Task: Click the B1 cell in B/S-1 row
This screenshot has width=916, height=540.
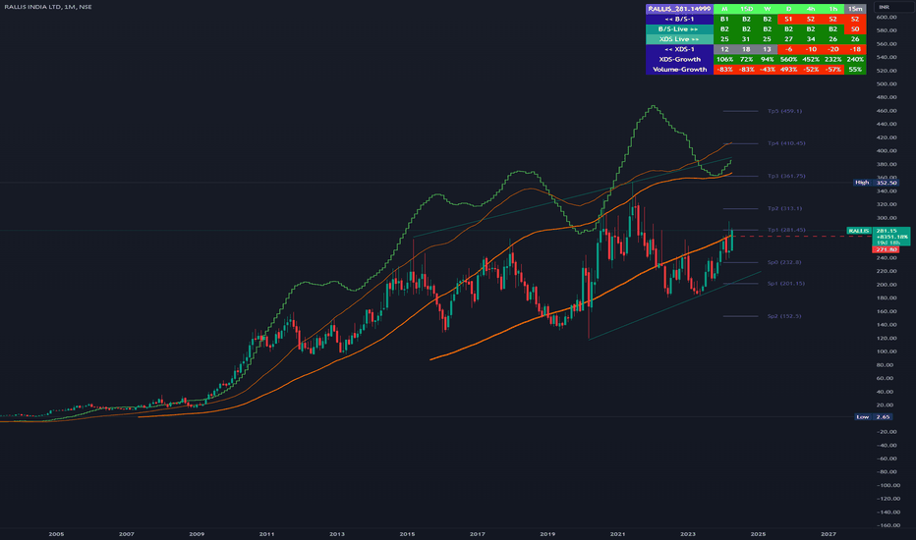Action: pos(724,19)
